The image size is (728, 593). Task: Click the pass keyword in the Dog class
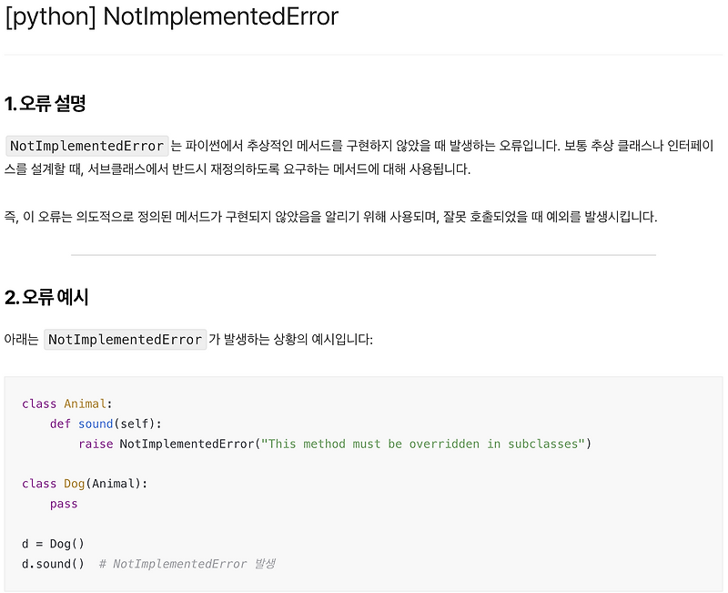[x=64, y=504]
